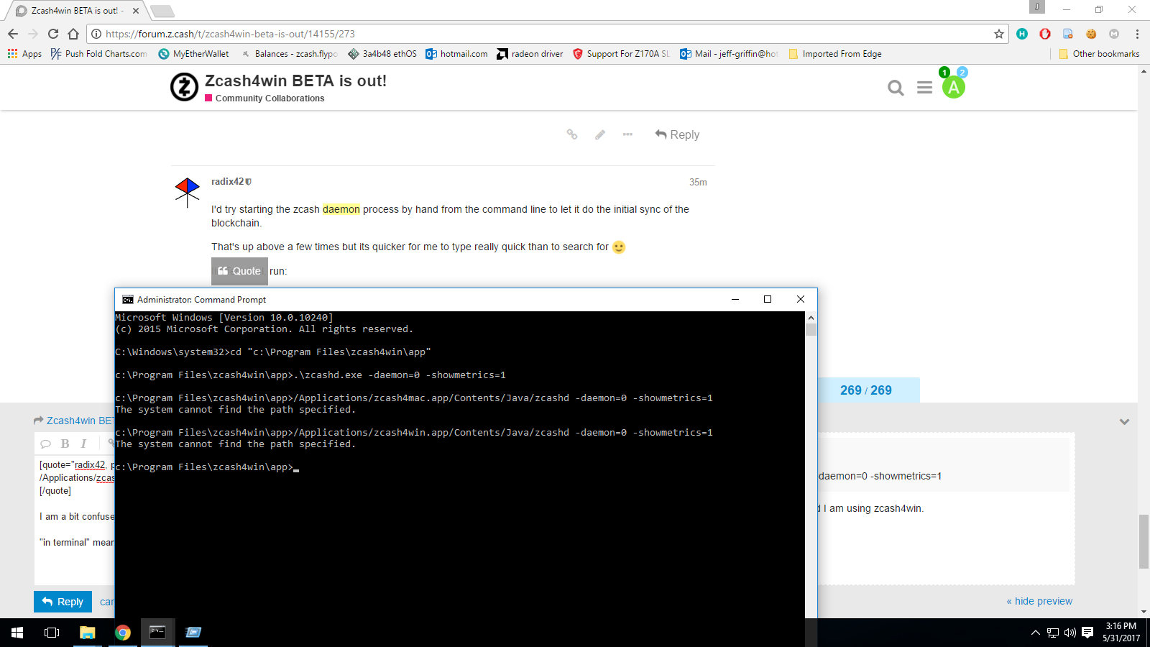Click the forward navigation arrow in Chrome
Screen dimensions: 1150x647
pos(33,34)
